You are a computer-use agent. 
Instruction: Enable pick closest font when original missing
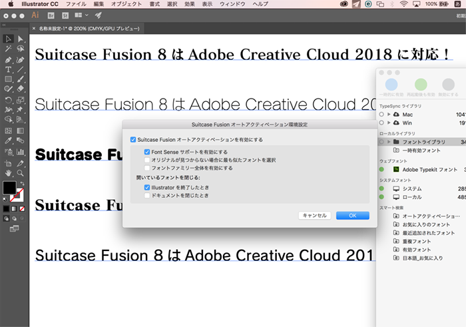click(x=147, y=160)
